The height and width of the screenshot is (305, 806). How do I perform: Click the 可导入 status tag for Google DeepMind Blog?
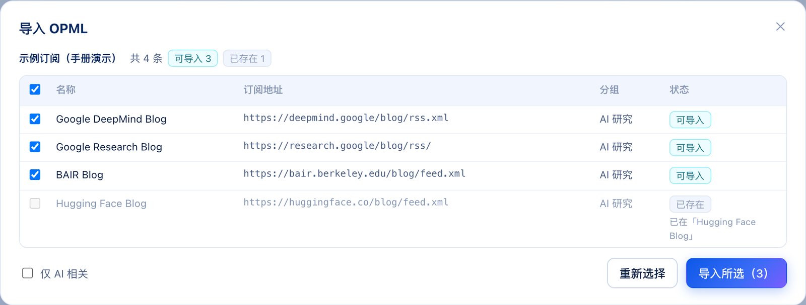point(690,120)
